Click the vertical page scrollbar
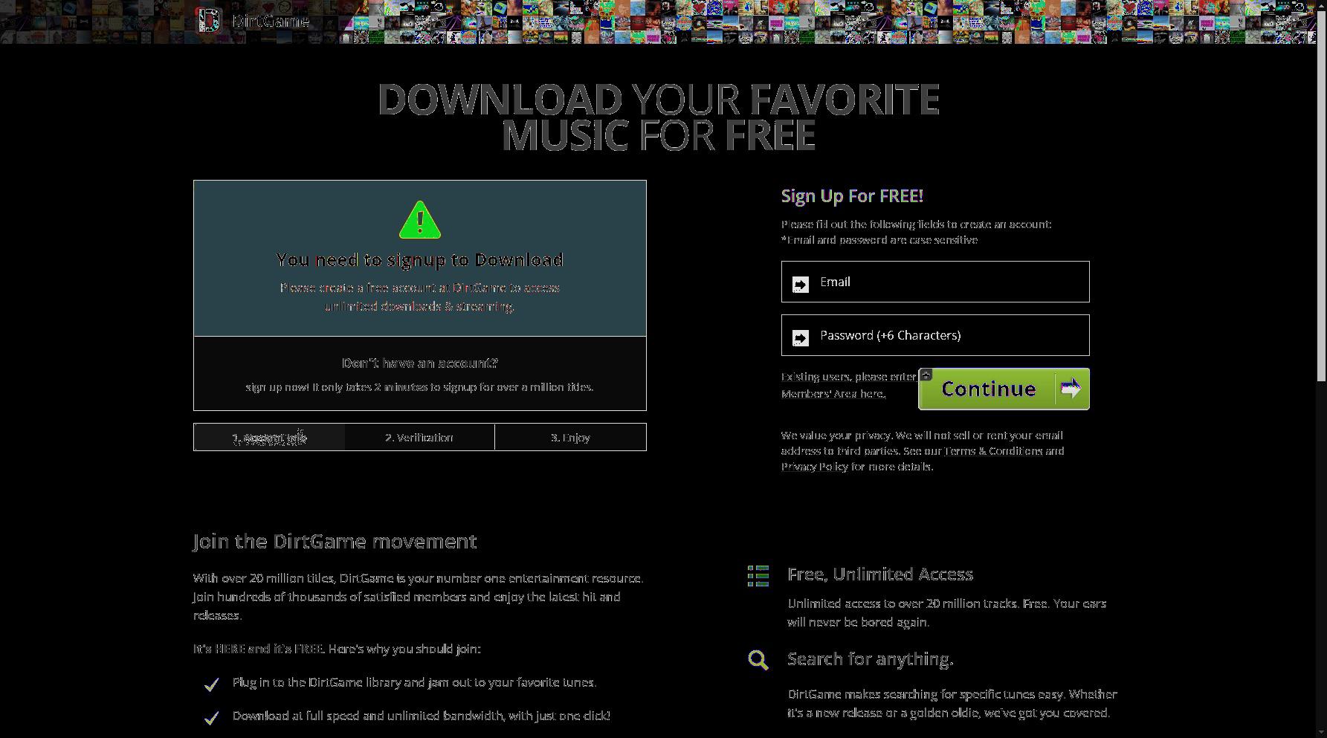The width and height of the screenshot is (1327, 738). [x=1321, y=369]
